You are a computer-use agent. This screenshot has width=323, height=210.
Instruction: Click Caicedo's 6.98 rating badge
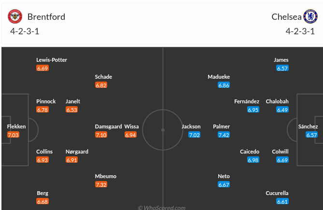click(x=253, y=160)
